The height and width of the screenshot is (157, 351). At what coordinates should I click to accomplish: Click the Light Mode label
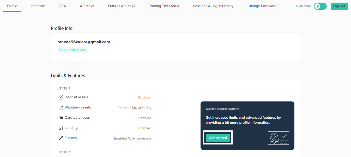(304, 6)
